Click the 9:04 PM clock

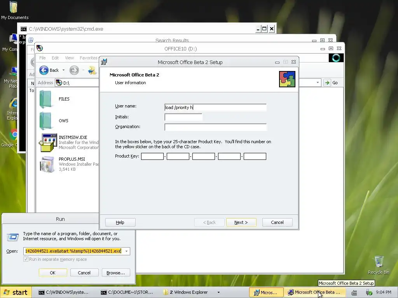click(x=384, y=293)
